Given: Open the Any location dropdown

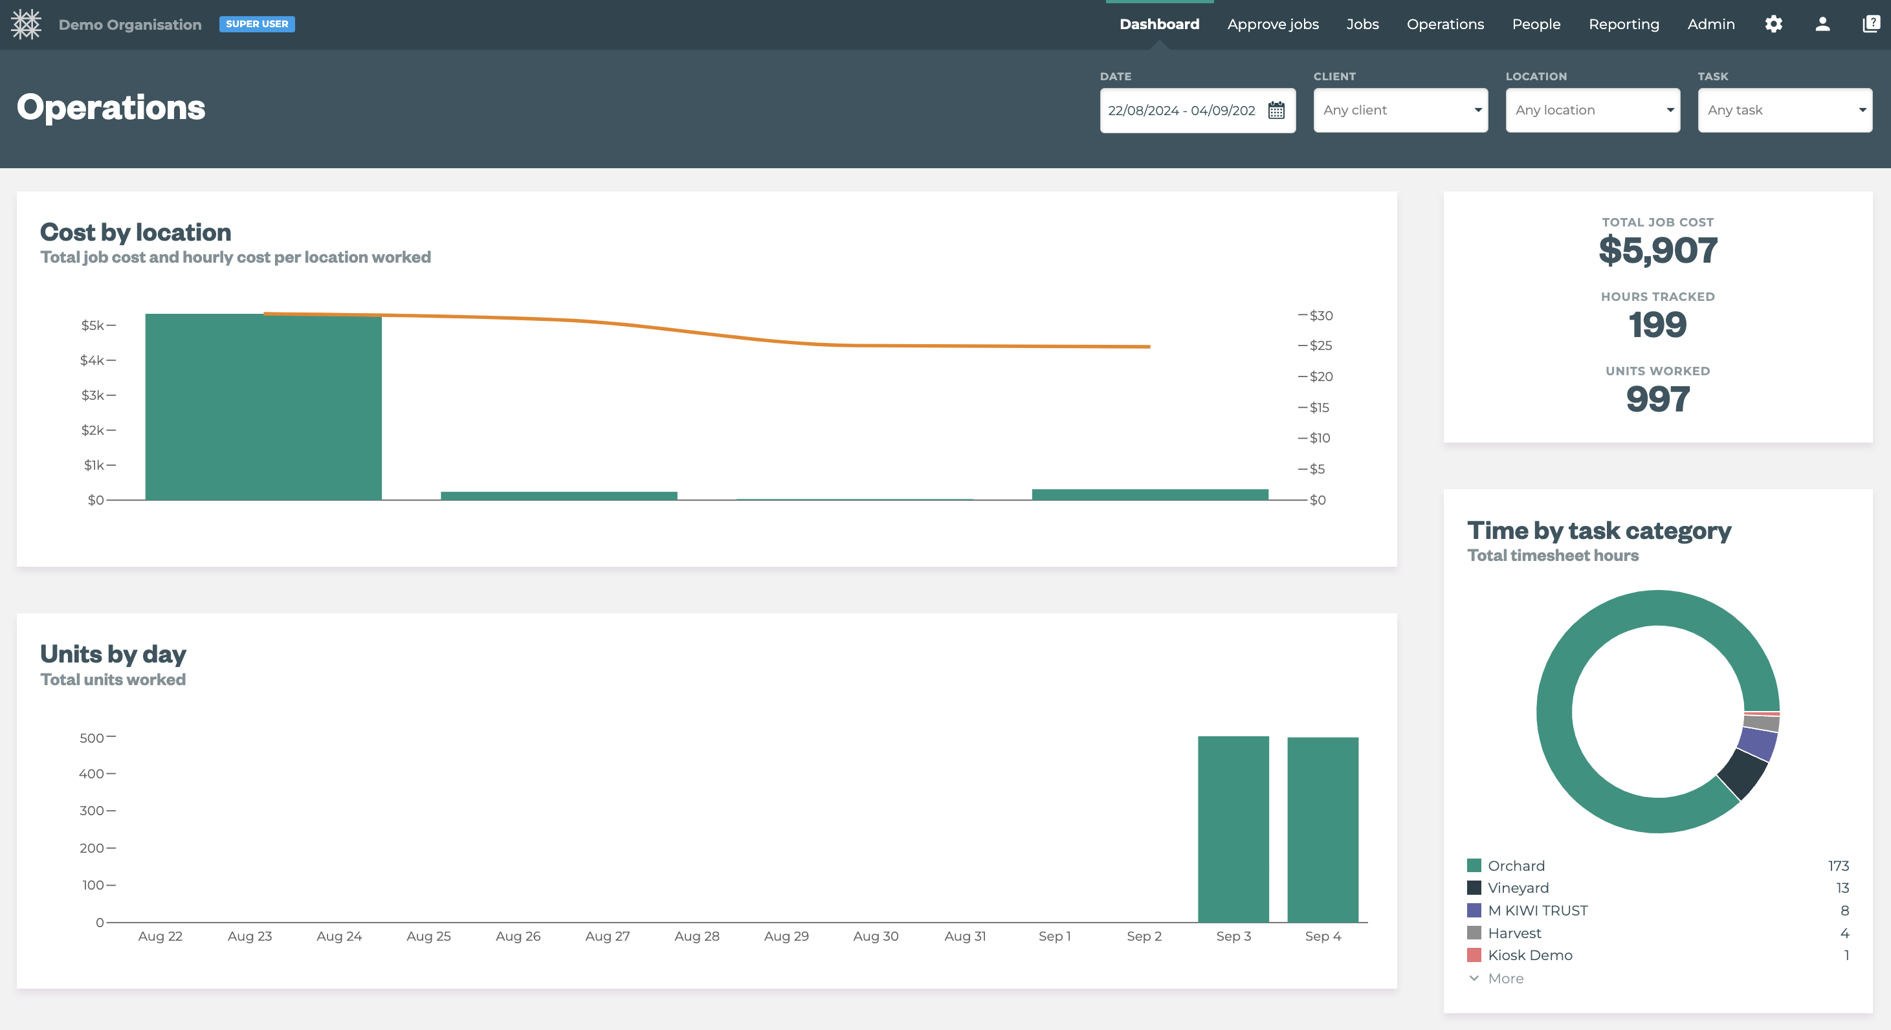Looking at the screenshot, I should [x=1592, y=110].
